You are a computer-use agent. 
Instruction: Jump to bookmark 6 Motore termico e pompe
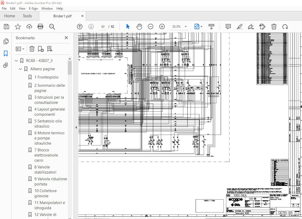click(49, 138)
